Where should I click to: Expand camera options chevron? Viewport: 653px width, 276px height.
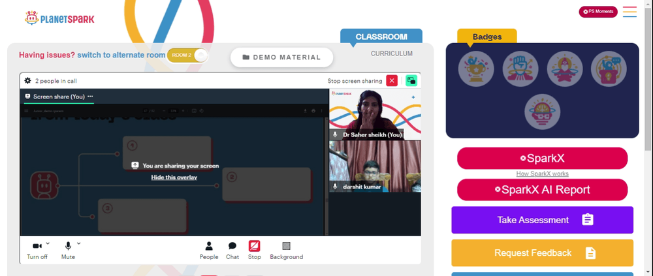(48, 243)
